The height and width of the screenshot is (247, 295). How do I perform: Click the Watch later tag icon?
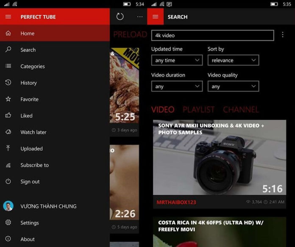(8, 132)
